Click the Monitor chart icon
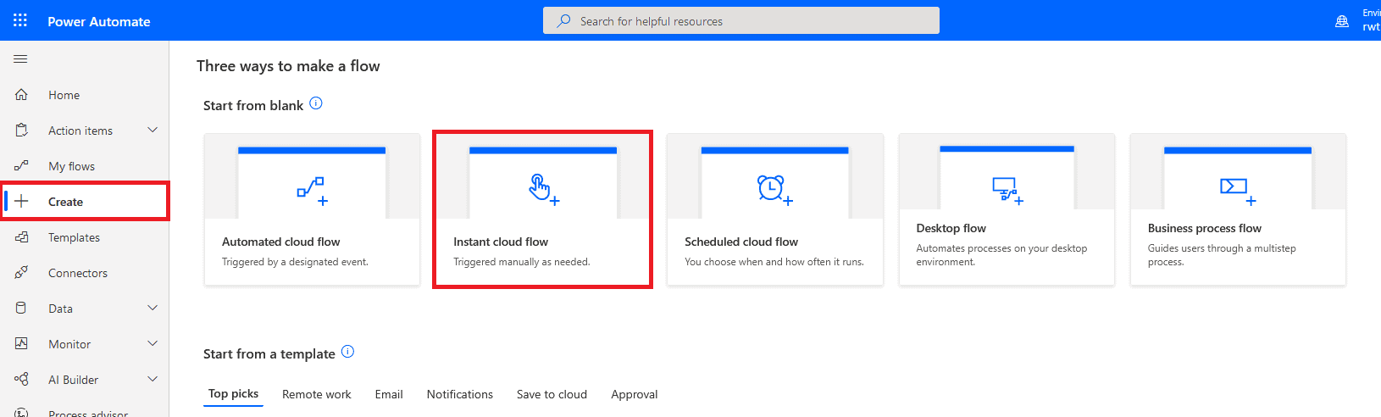This screenshot has height=417, width=1381. [21, 344]
